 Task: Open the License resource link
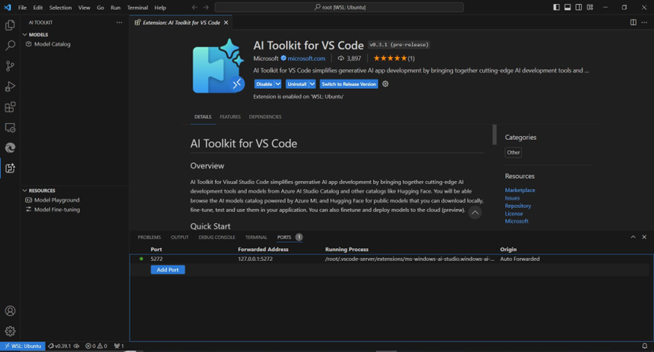click(x=513, y=214)
